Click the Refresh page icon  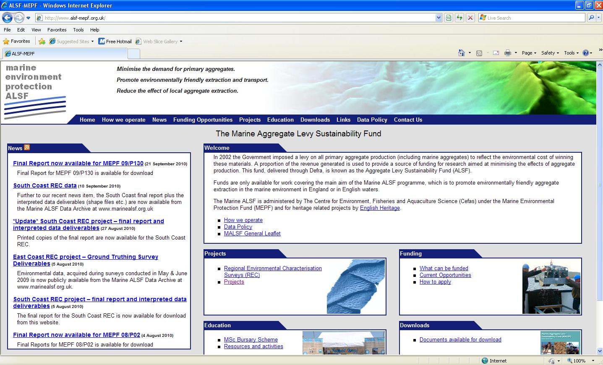[459, 18]
